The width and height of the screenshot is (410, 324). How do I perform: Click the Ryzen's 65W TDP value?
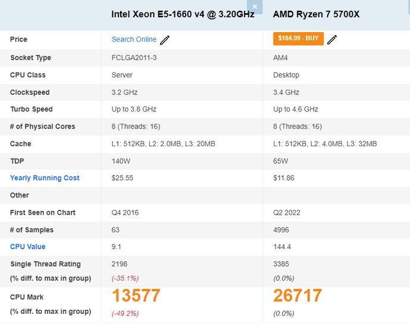(x=280, y=161)
